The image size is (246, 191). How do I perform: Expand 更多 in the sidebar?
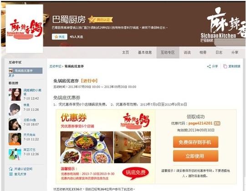pyautogui.click(x=11, y=76)
